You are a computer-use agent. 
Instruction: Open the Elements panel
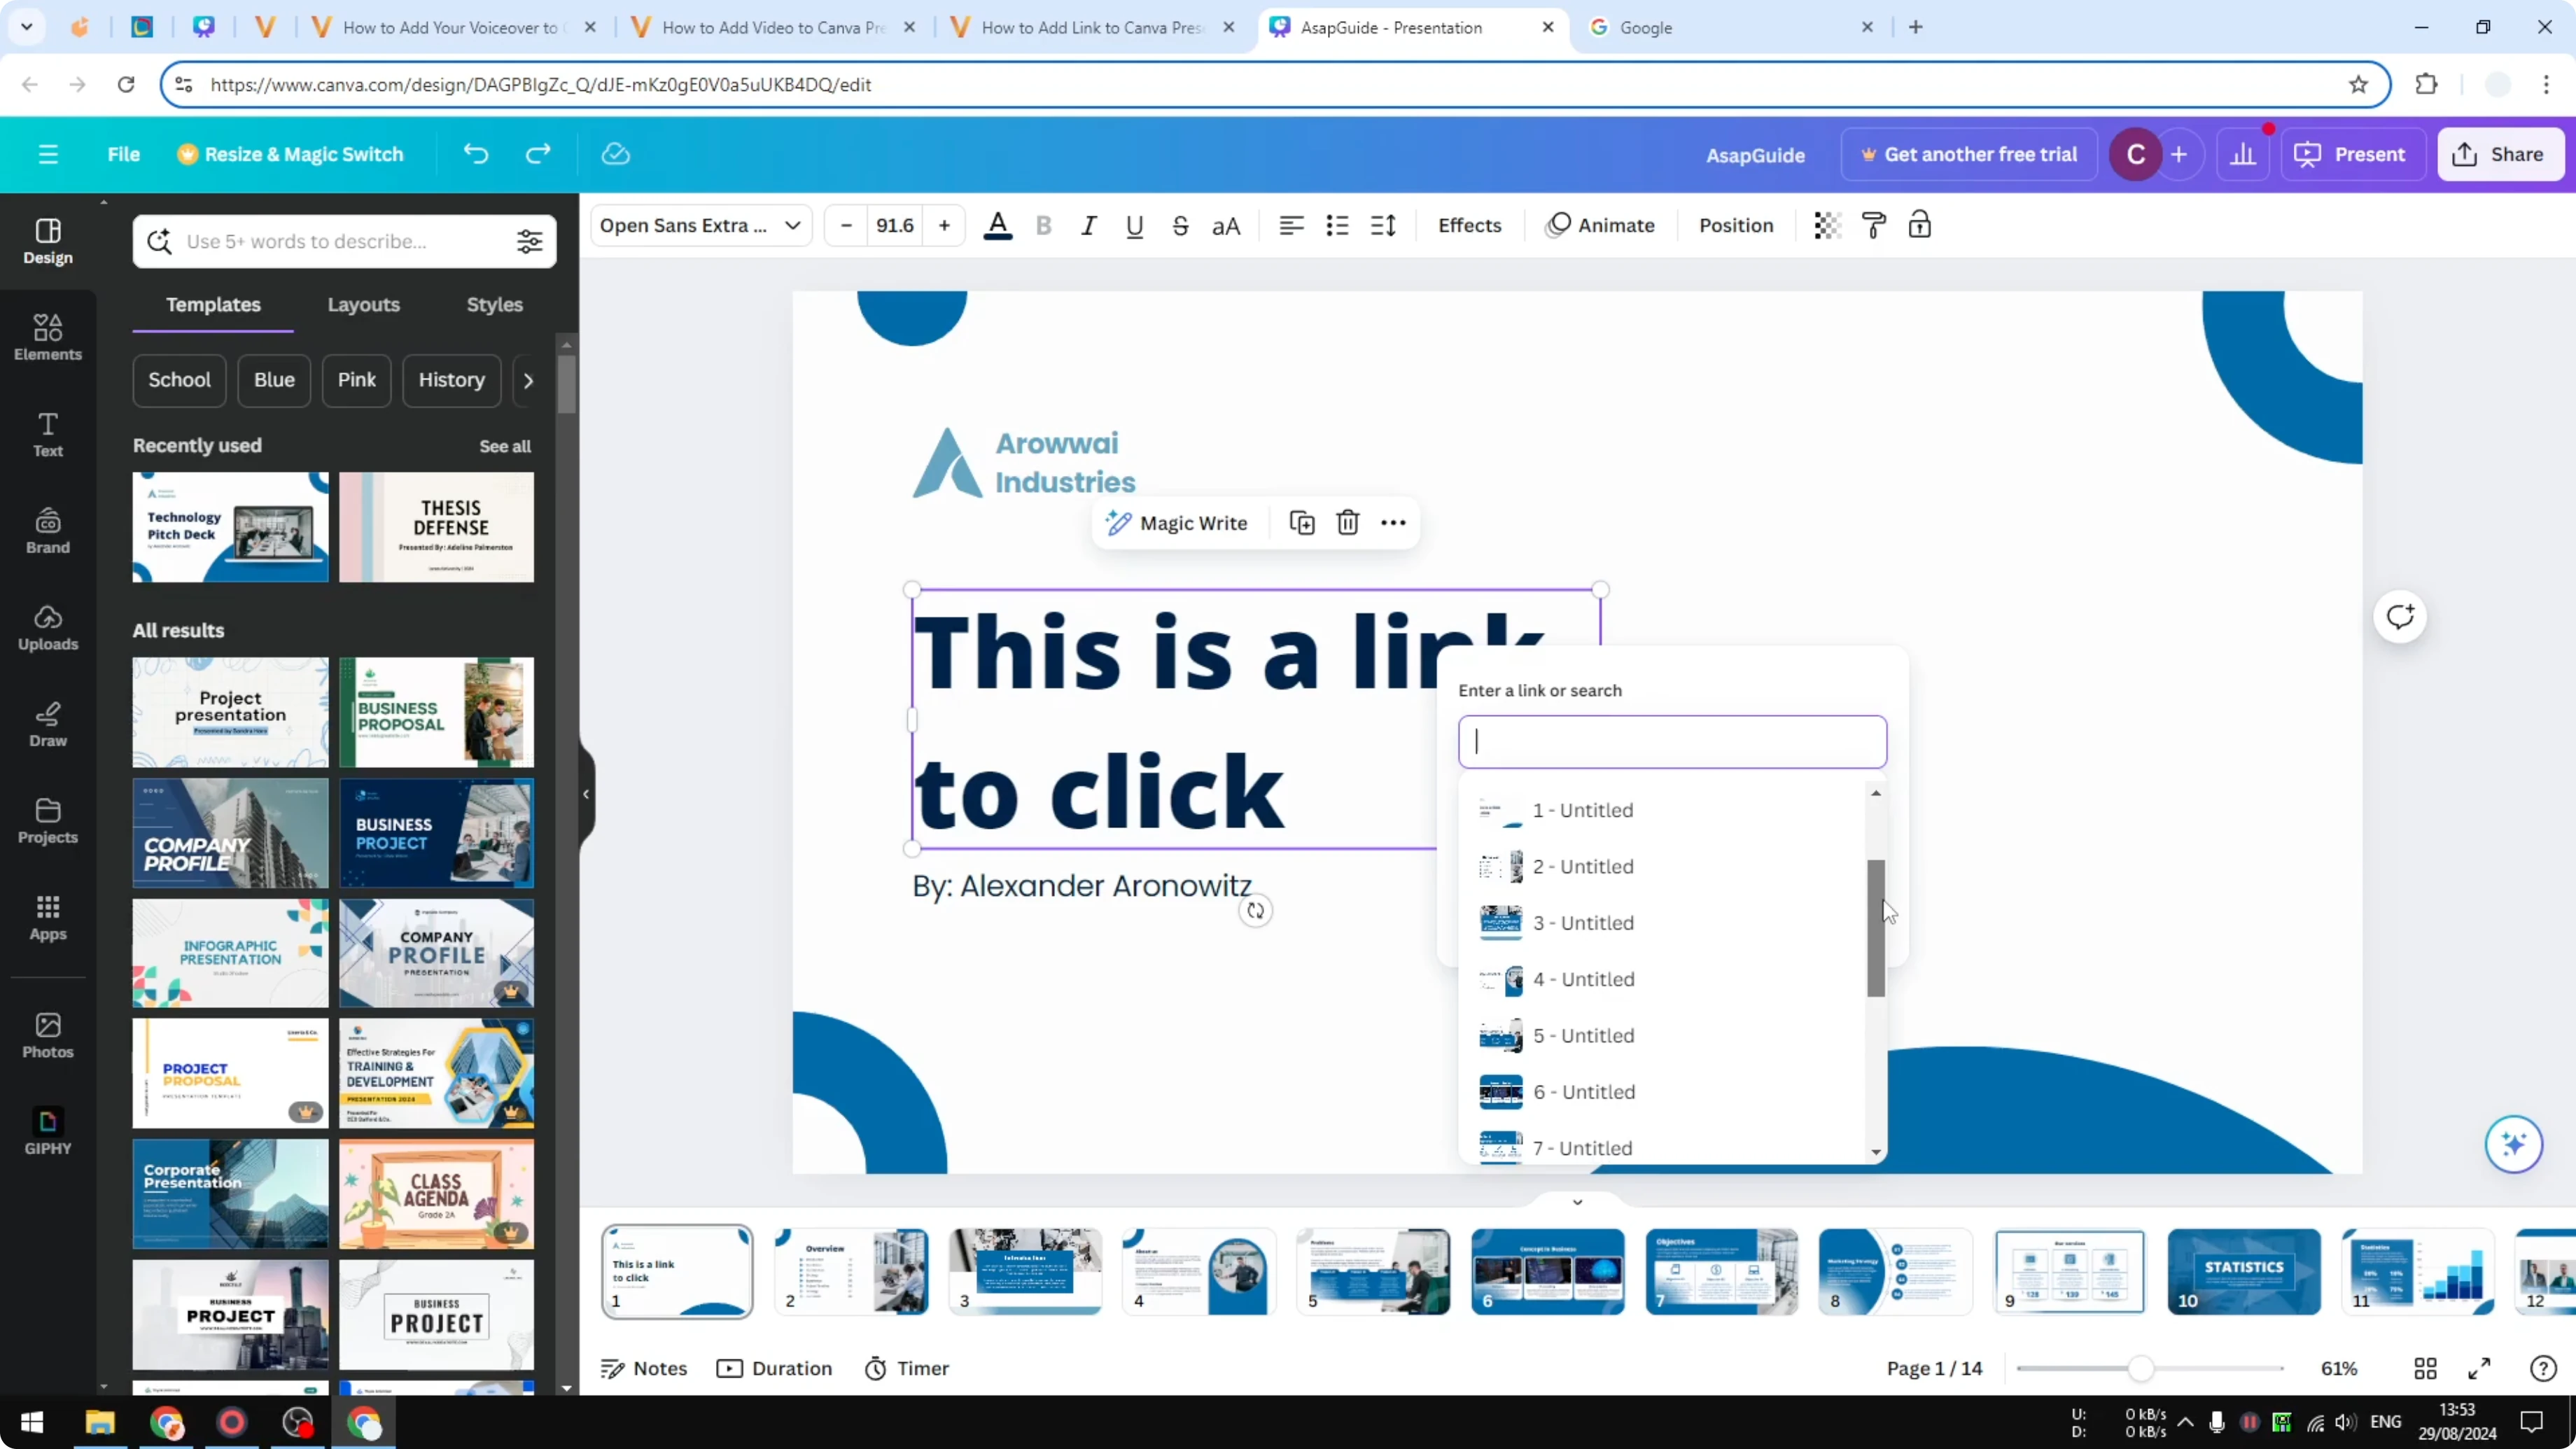click(x=48, y=338)
